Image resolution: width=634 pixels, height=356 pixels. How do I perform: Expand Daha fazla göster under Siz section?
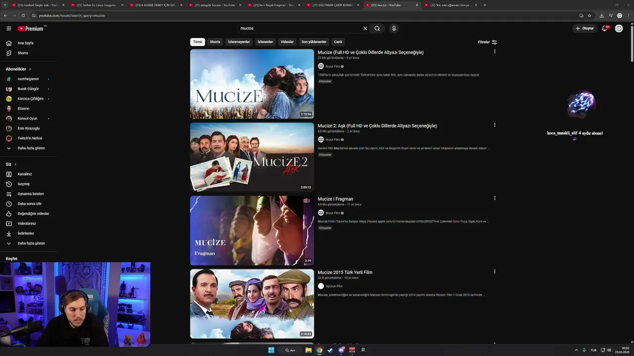coord(31,243)
